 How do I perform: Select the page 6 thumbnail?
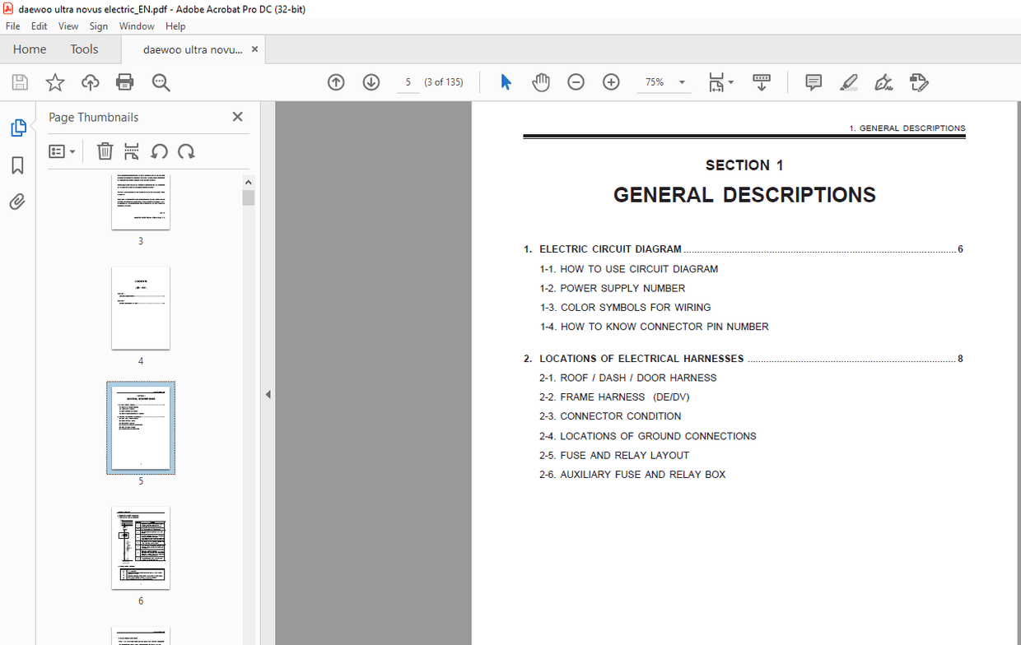[140, 548]
